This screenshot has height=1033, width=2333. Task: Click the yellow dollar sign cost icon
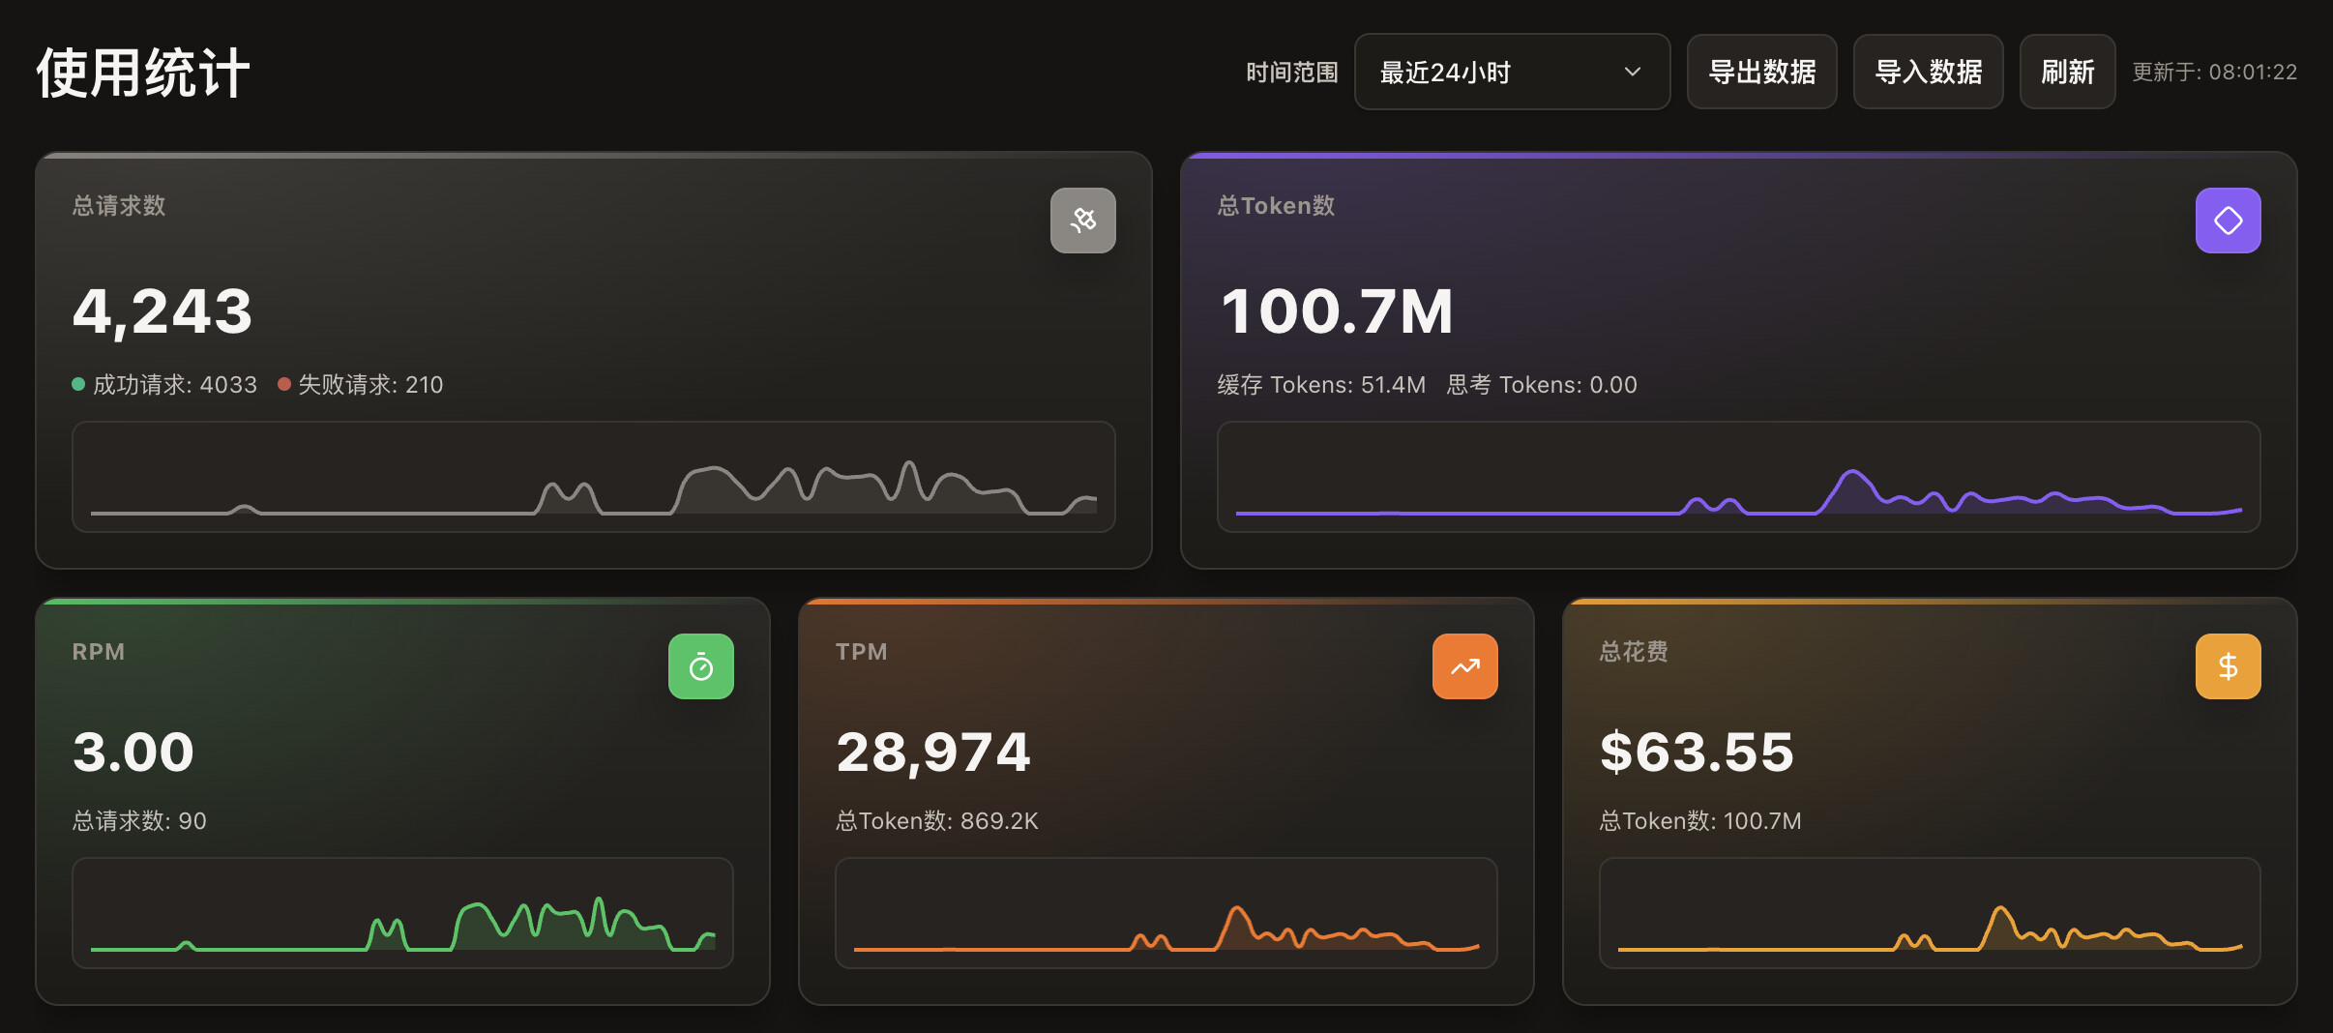[x=2227, y=666]
